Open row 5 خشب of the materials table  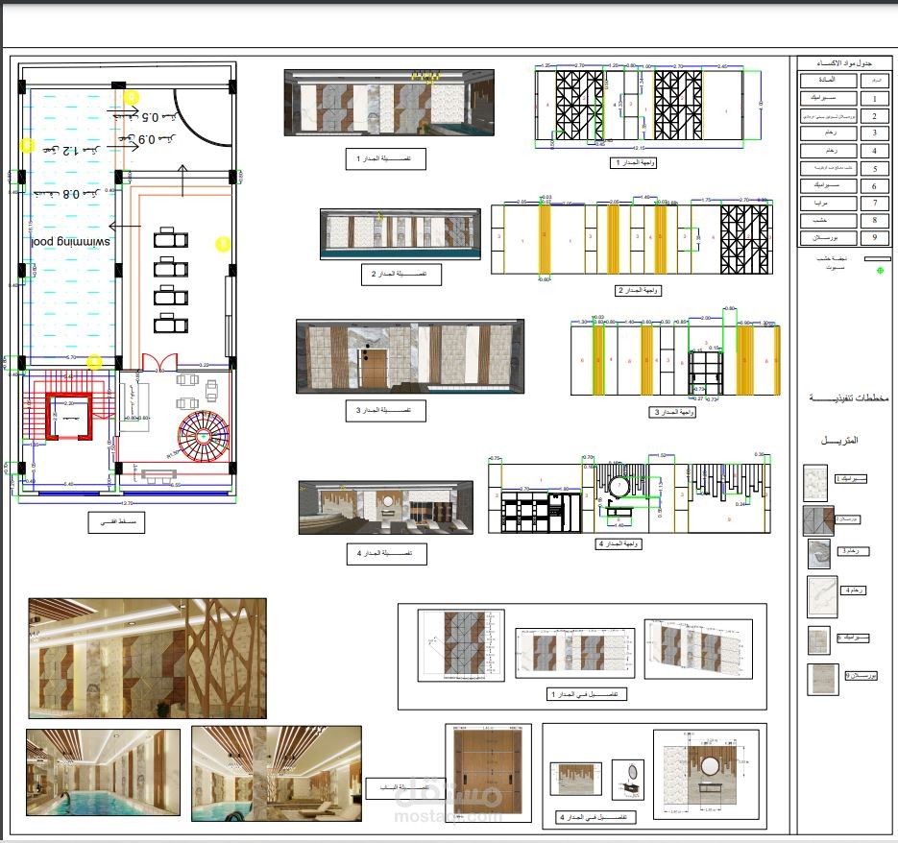pyautogui.click(x=830, y=169)
